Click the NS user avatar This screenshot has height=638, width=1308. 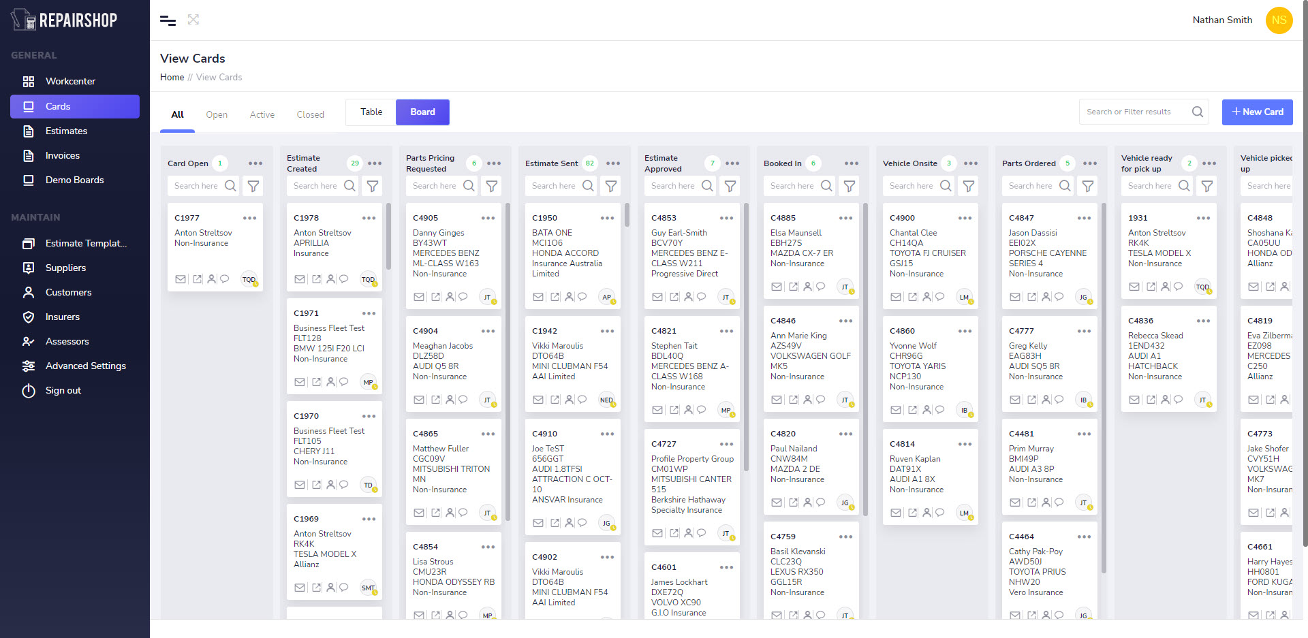[x=1279, y=20]
